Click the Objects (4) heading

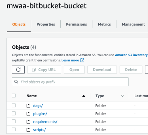24,47
